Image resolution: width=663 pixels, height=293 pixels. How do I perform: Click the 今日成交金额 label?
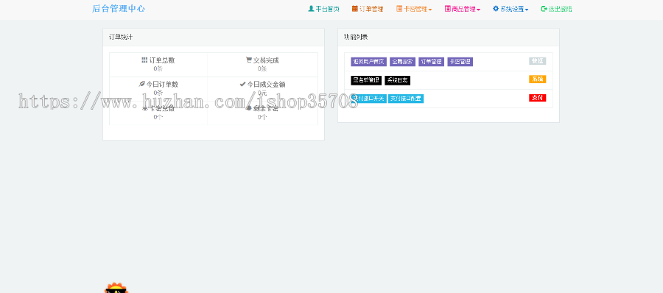pyautogui.click(x=267, y=85)
